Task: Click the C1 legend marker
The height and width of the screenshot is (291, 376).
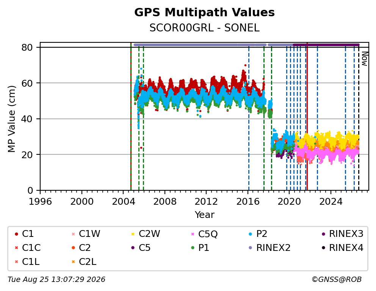Action: pyautogui.click(x=16, y=234)
